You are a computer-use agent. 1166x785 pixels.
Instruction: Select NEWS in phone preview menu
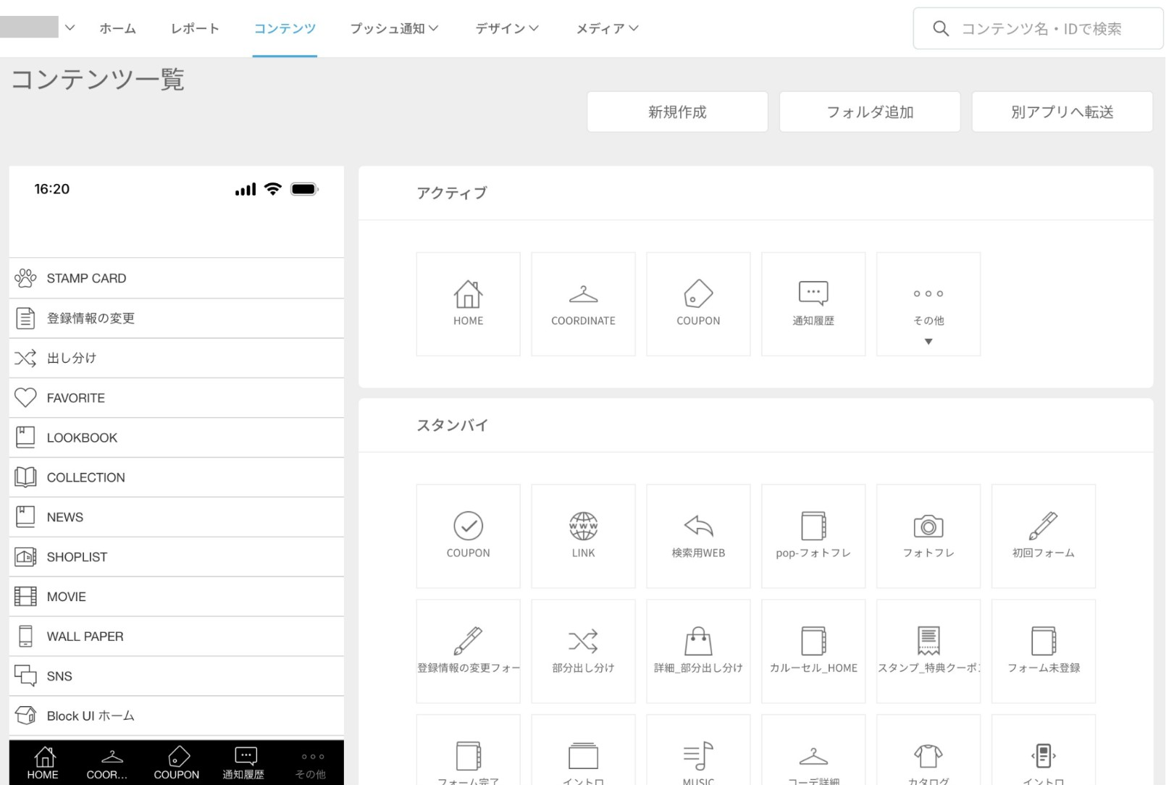(x=177, y=517)
